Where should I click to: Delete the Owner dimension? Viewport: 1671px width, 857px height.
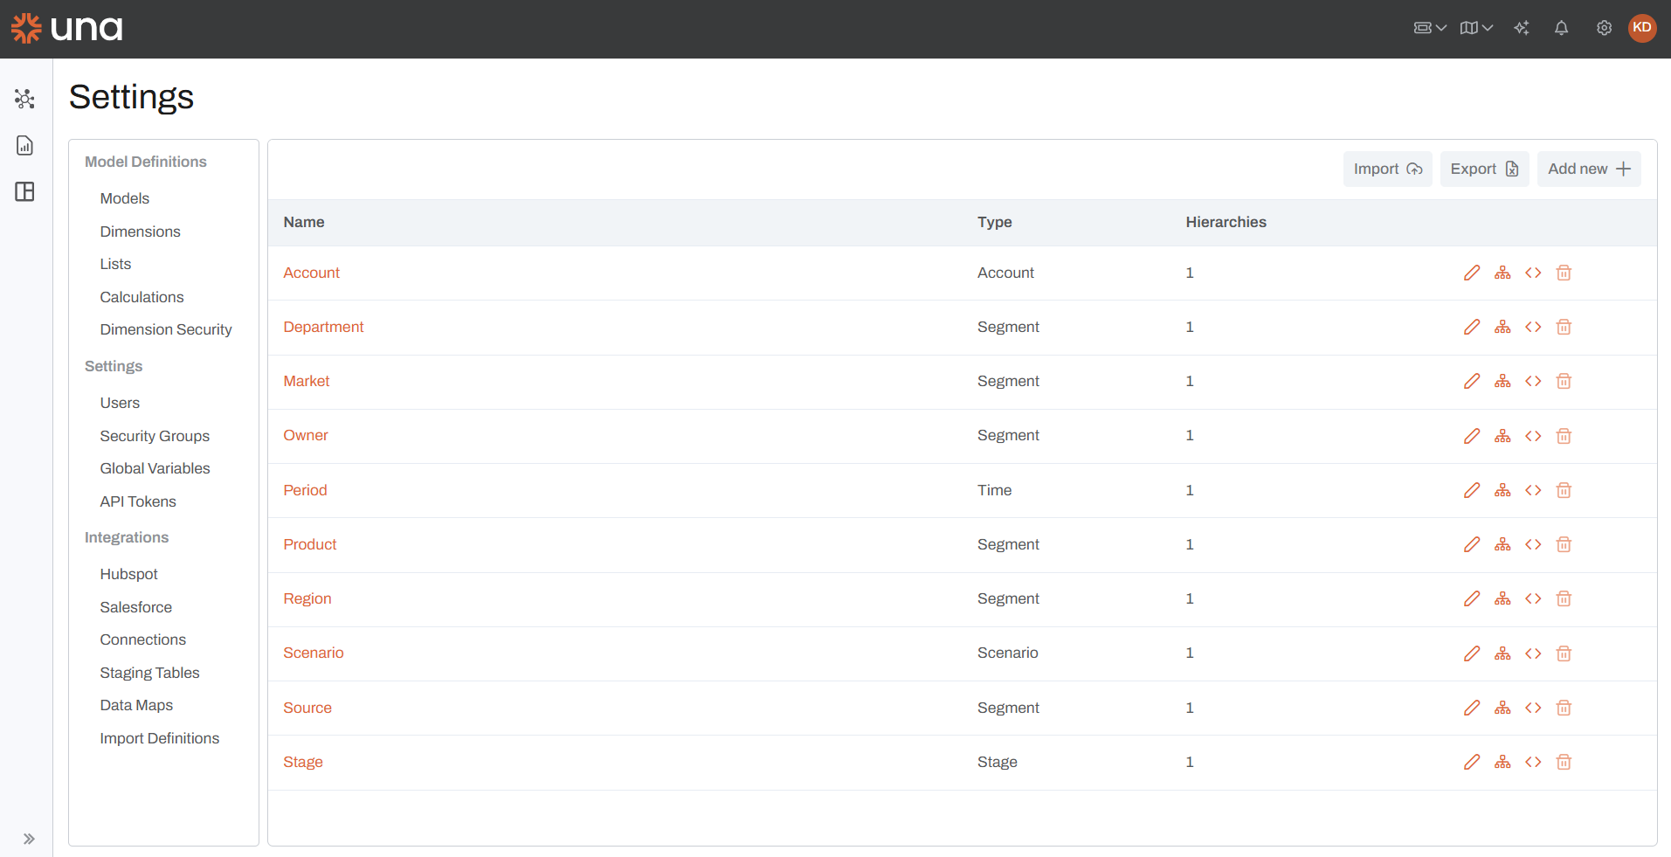(x=1564, y=436)
